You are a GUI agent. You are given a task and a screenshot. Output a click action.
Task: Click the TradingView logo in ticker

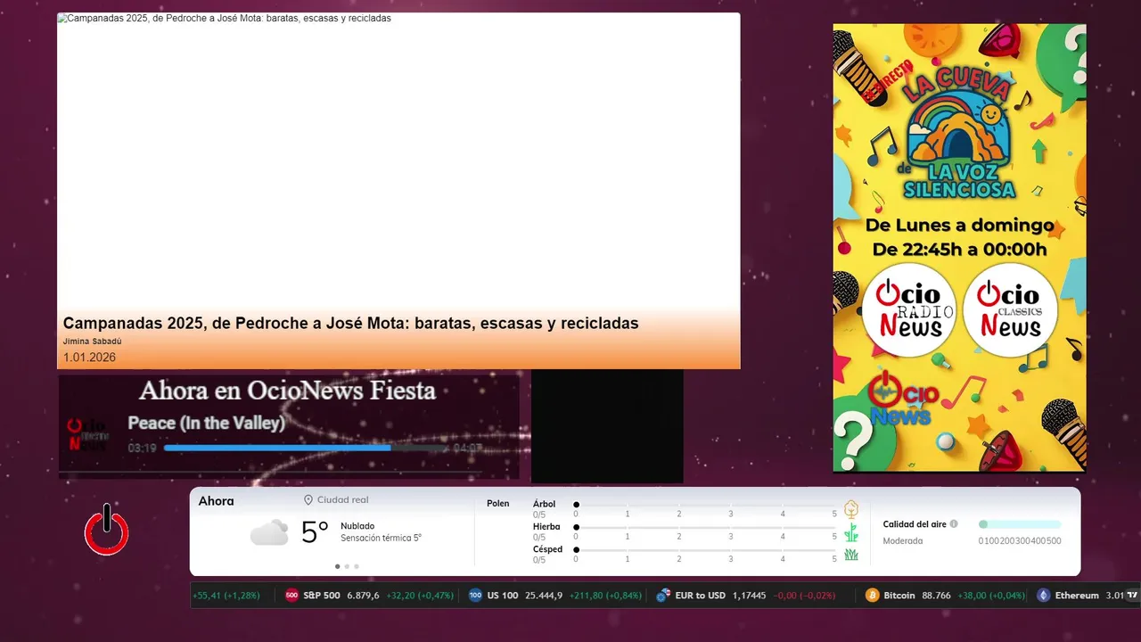tap(1132, 596)
